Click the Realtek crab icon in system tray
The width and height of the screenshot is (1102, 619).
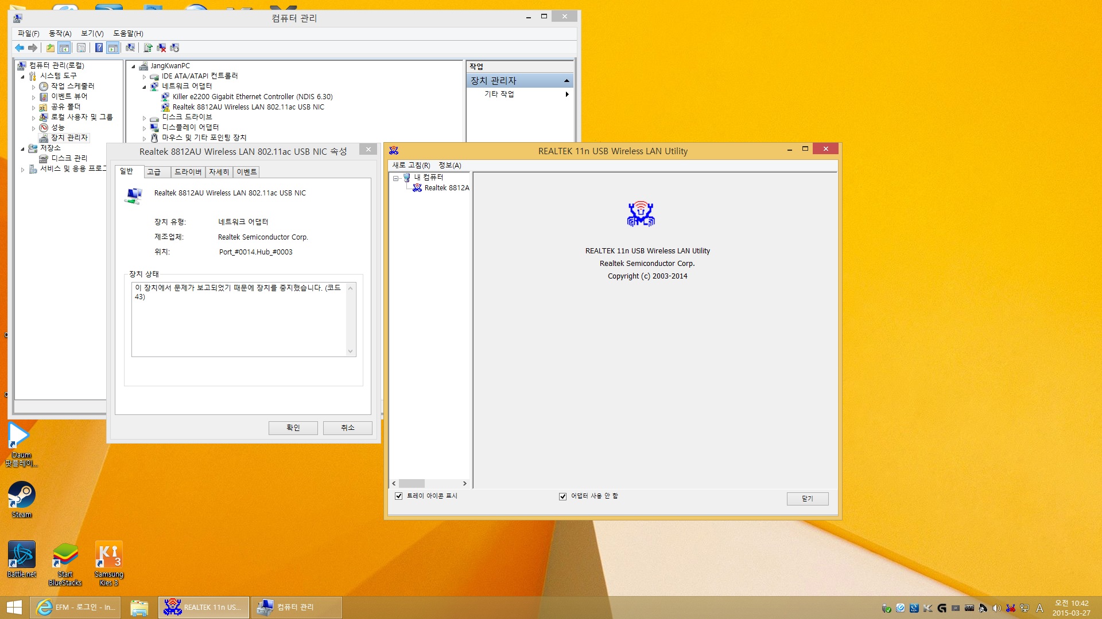[x=1011, y=608]
